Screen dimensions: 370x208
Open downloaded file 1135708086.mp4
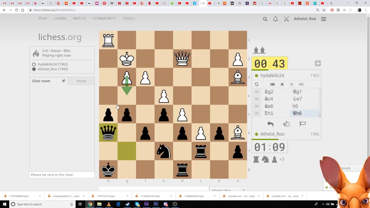pos(19,196)
